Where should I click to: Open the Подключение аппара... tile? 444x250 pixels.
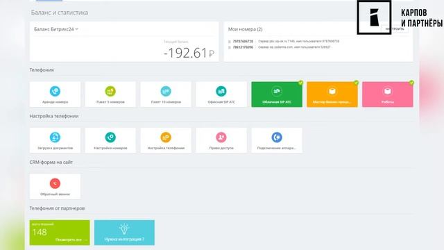coord(277,140)
